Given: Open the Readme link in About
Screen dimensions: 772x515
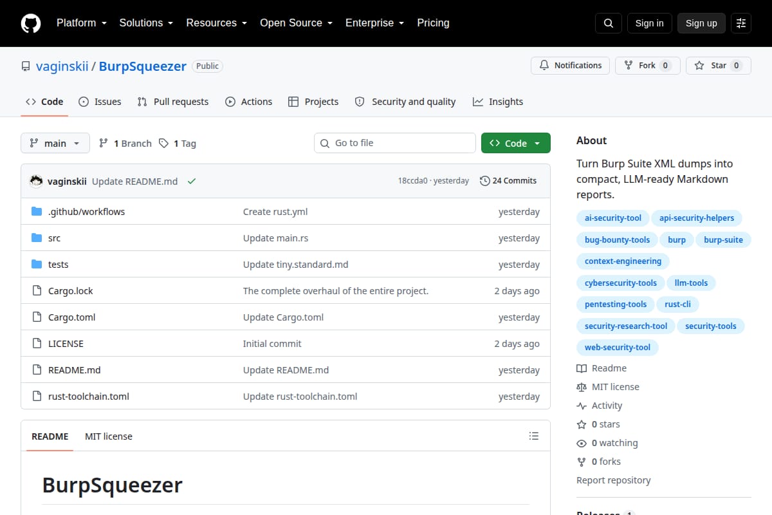Looking at the screenshot, I should (602, 368).
